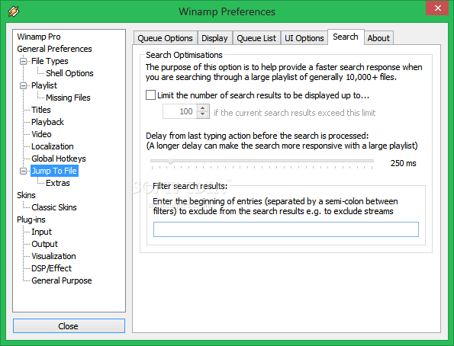Open Visualization plug-ins preferences
This screenshot has width=454, height=346.
[53, 256]
